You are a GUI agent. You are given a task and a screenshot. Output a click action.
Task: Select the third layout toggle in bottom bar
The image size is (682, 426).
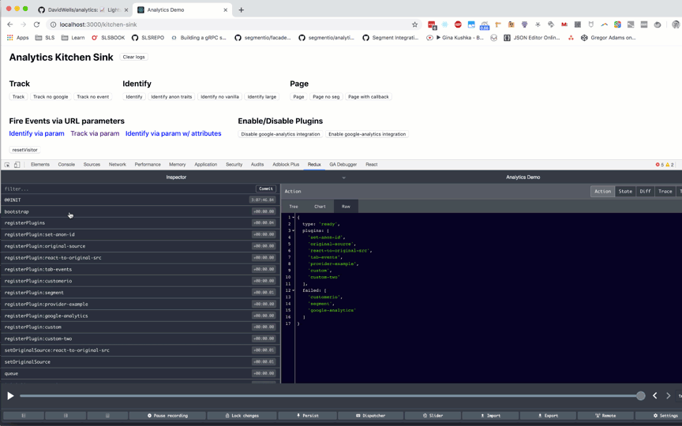(107, 416)
